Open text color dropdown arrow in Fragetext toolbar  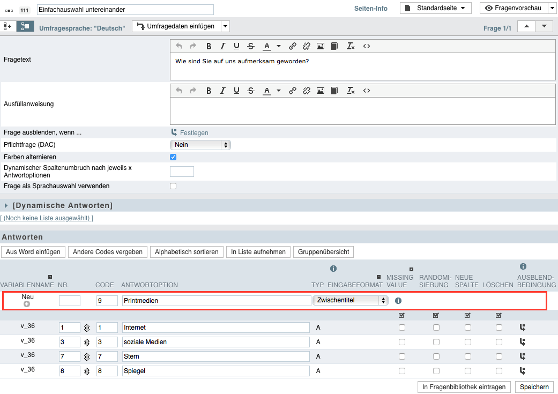[x=279, y=46]
